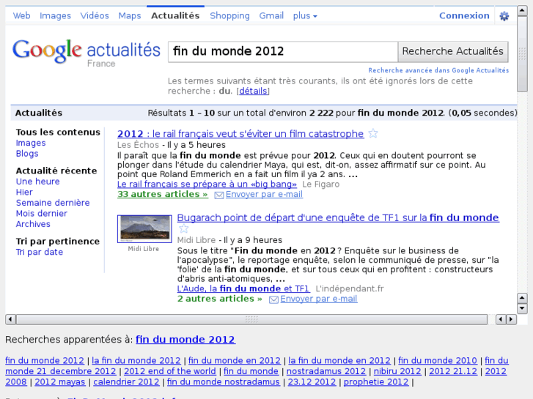The width and height of the screenshot is (533, 399).
Task: Filter news to Une heure
Action: pos(37,182)
